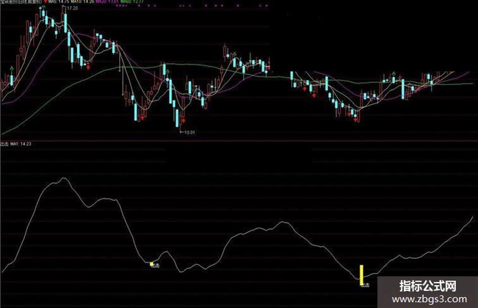Click the red arrow nearest the 10.01 low
Screen dimensions: 478x308
tap(183, 120)
